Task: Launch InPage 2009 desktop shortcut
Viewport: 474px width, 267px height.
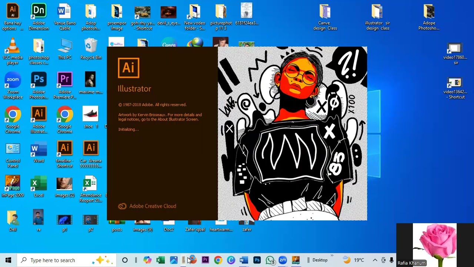Action: (x=13, y=187)
